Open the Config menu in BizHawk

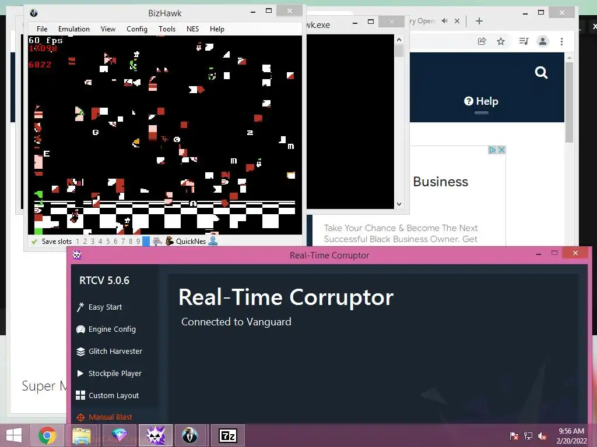tap(136, 29)
